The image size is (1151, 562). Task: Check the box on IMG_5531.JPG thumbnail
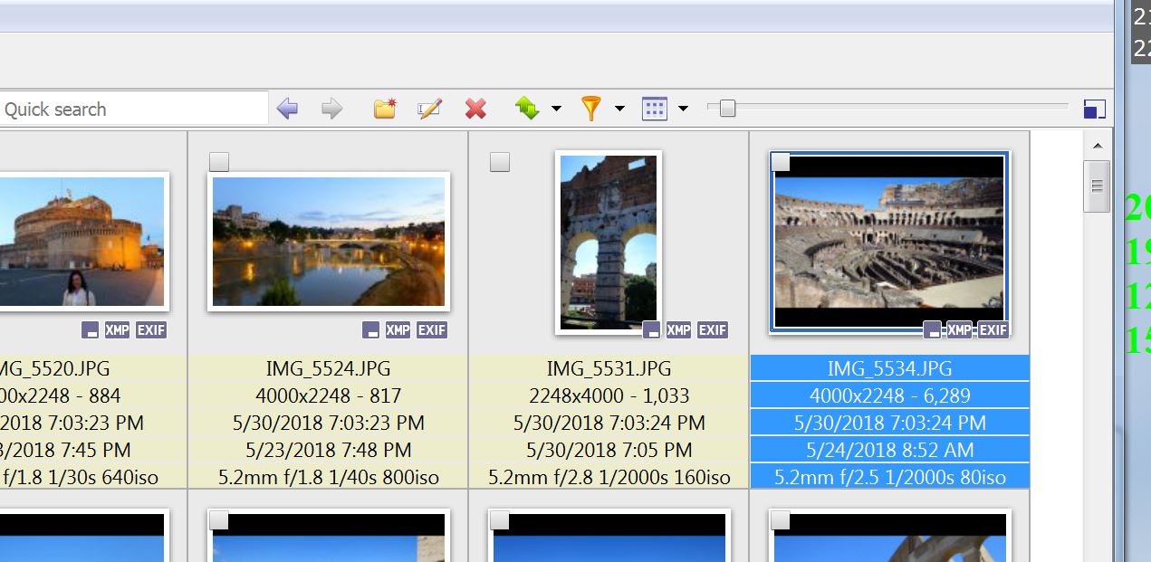click(500, 162)
